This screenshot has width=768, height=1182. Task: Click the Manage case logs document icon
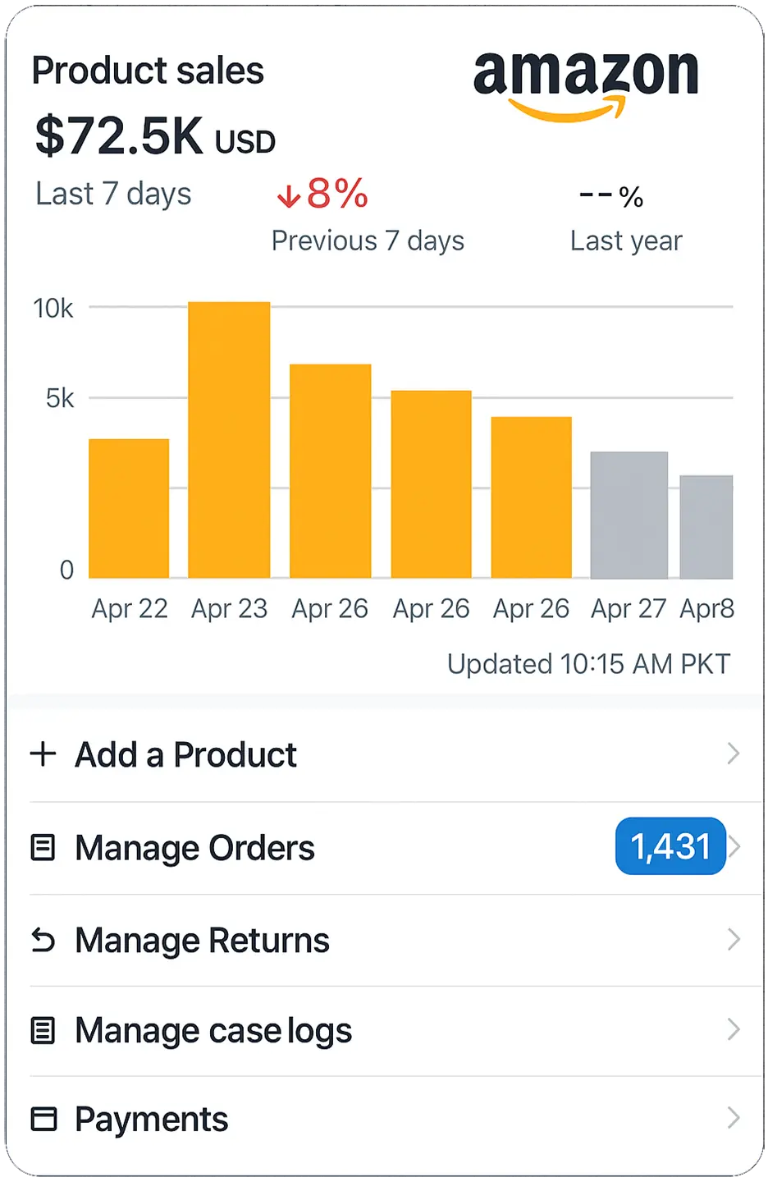(43, 1030)
